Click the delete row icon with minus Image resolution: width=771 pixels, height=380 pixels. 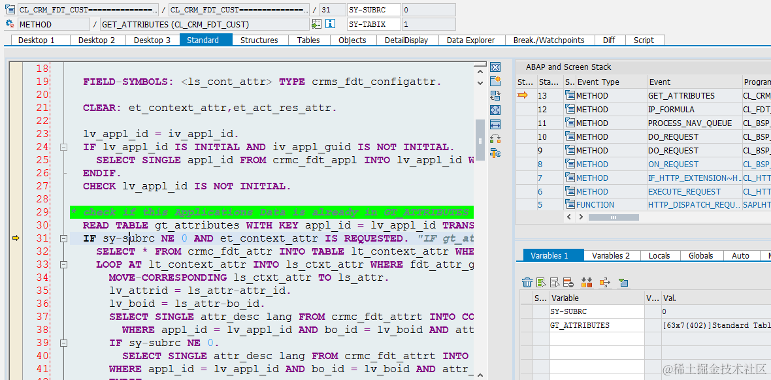(568, 282)
